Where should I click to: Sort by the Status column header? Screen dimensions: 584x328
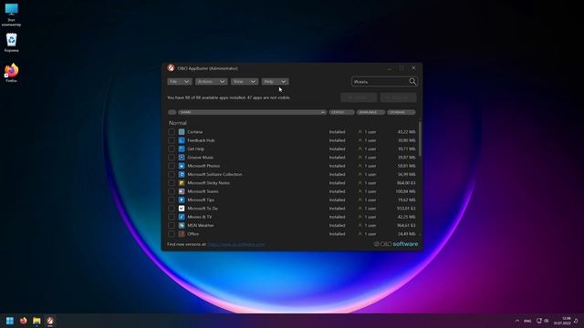coord(341,112)
